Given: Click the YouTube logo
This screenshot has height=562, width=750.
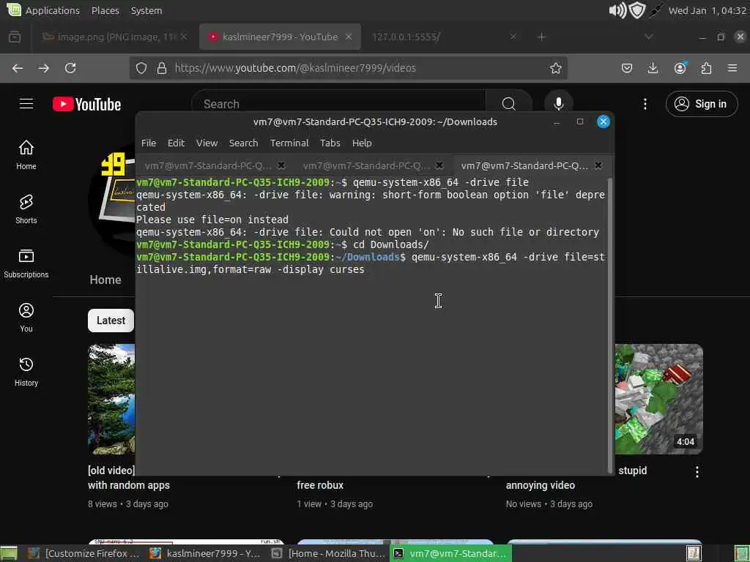Looking at the screenshot, I should [86, 104].
